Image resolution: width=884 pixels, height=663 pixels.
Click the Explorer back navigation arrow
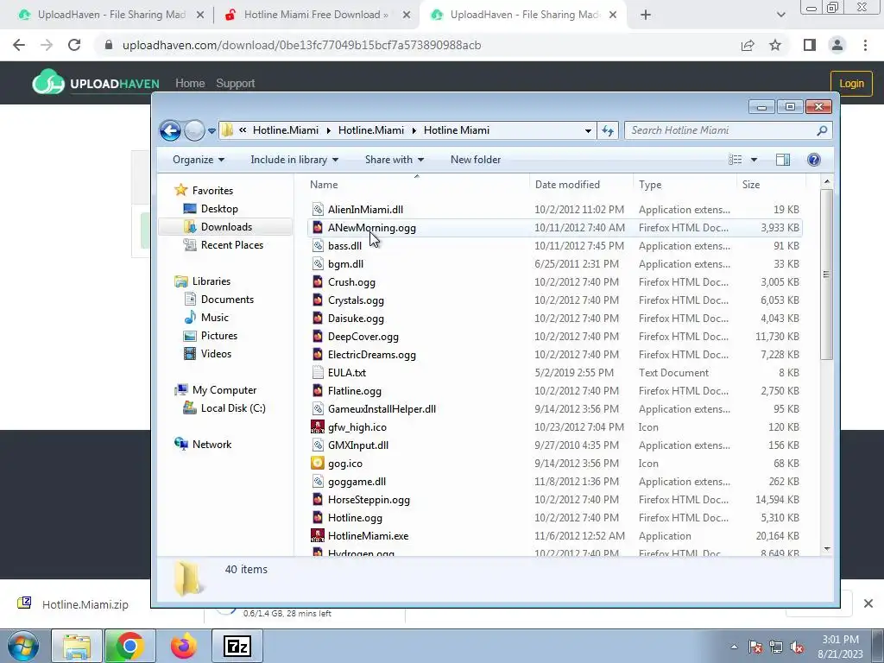click(x=170, y=131)
